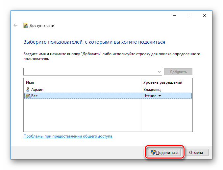Expand the Чтение permission dropdown

pos(160,96)
